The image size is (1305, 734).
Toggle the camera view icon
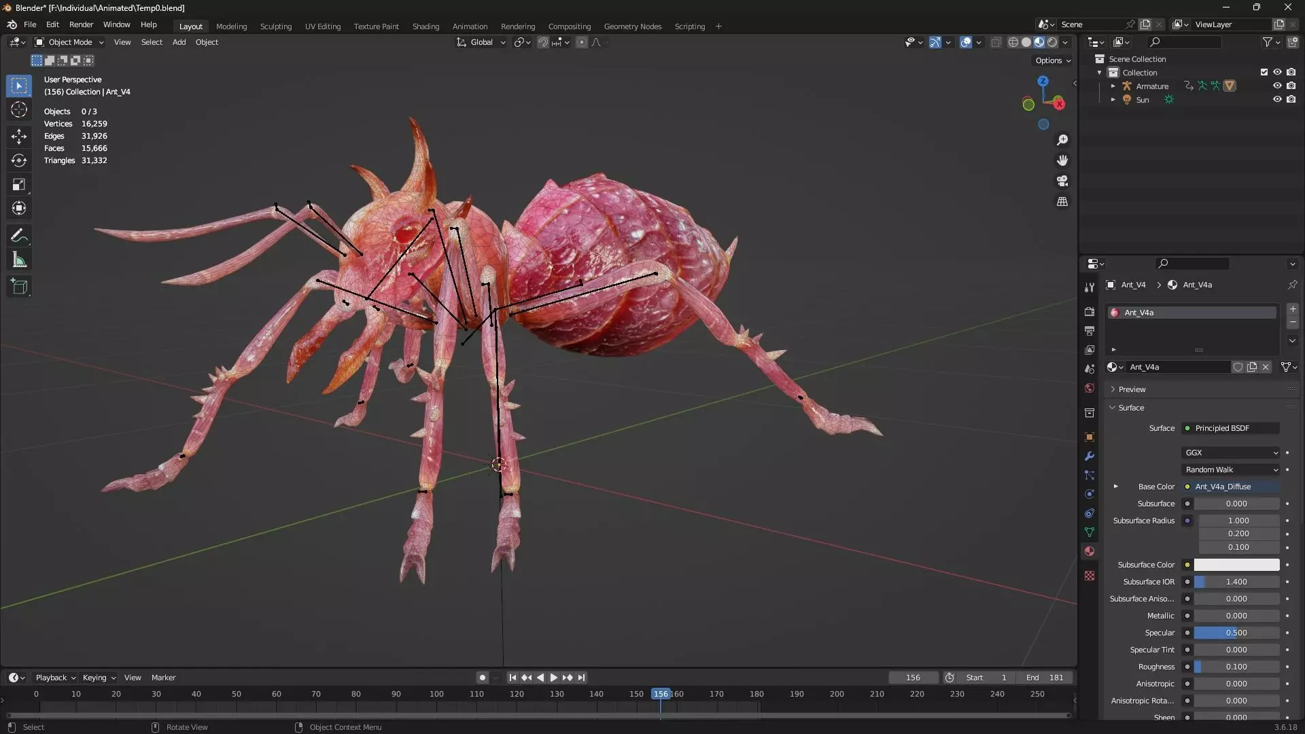point(1062,181)
